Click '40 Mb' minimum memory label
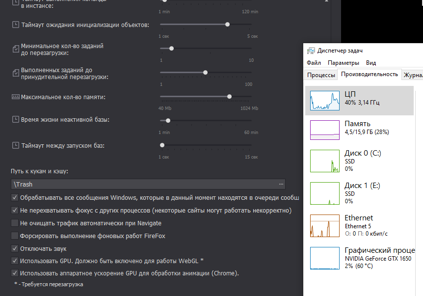This screenshot has height=296, width=423. tap(165, 108)
